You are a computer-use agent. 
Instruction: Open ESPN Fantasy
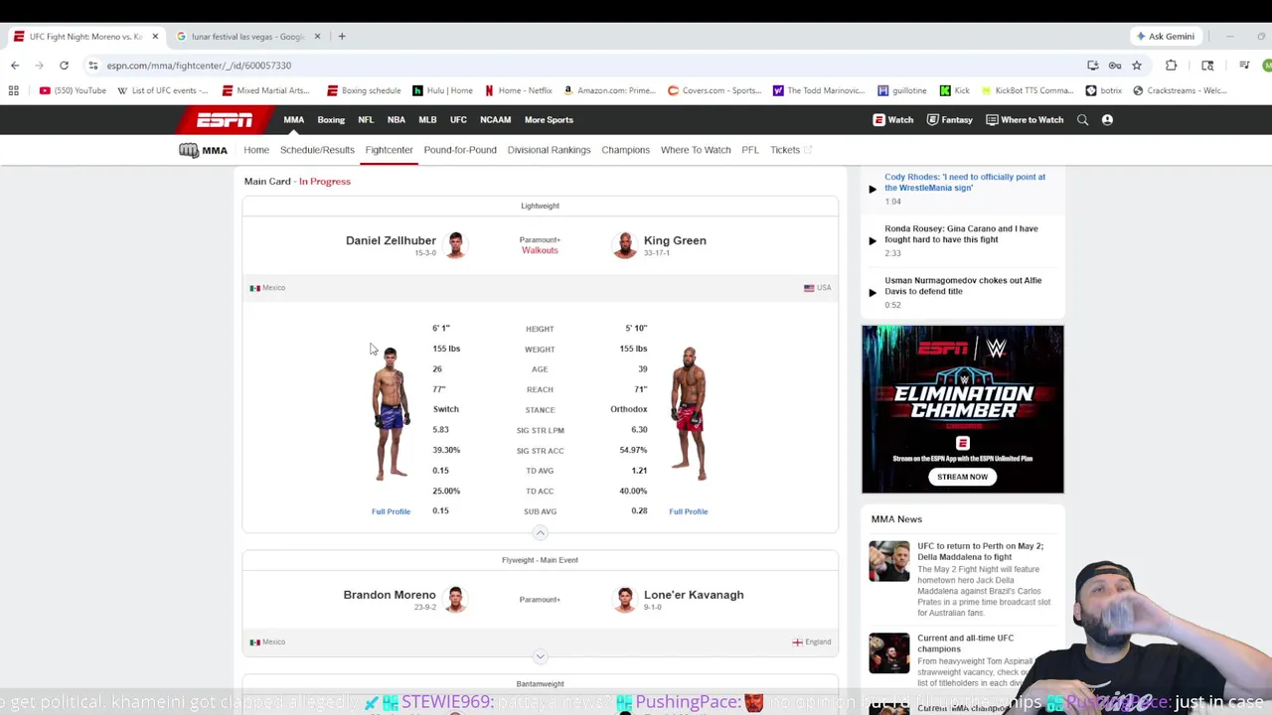[949, 120]
